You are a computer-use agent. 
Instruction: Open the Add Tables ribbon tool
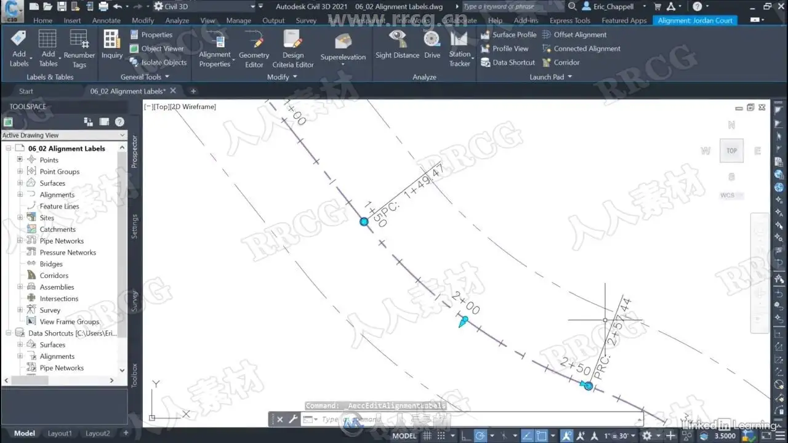48,49
